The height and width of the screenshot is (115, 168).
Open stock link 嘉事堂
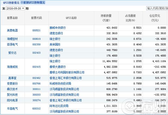click(12, 78)
